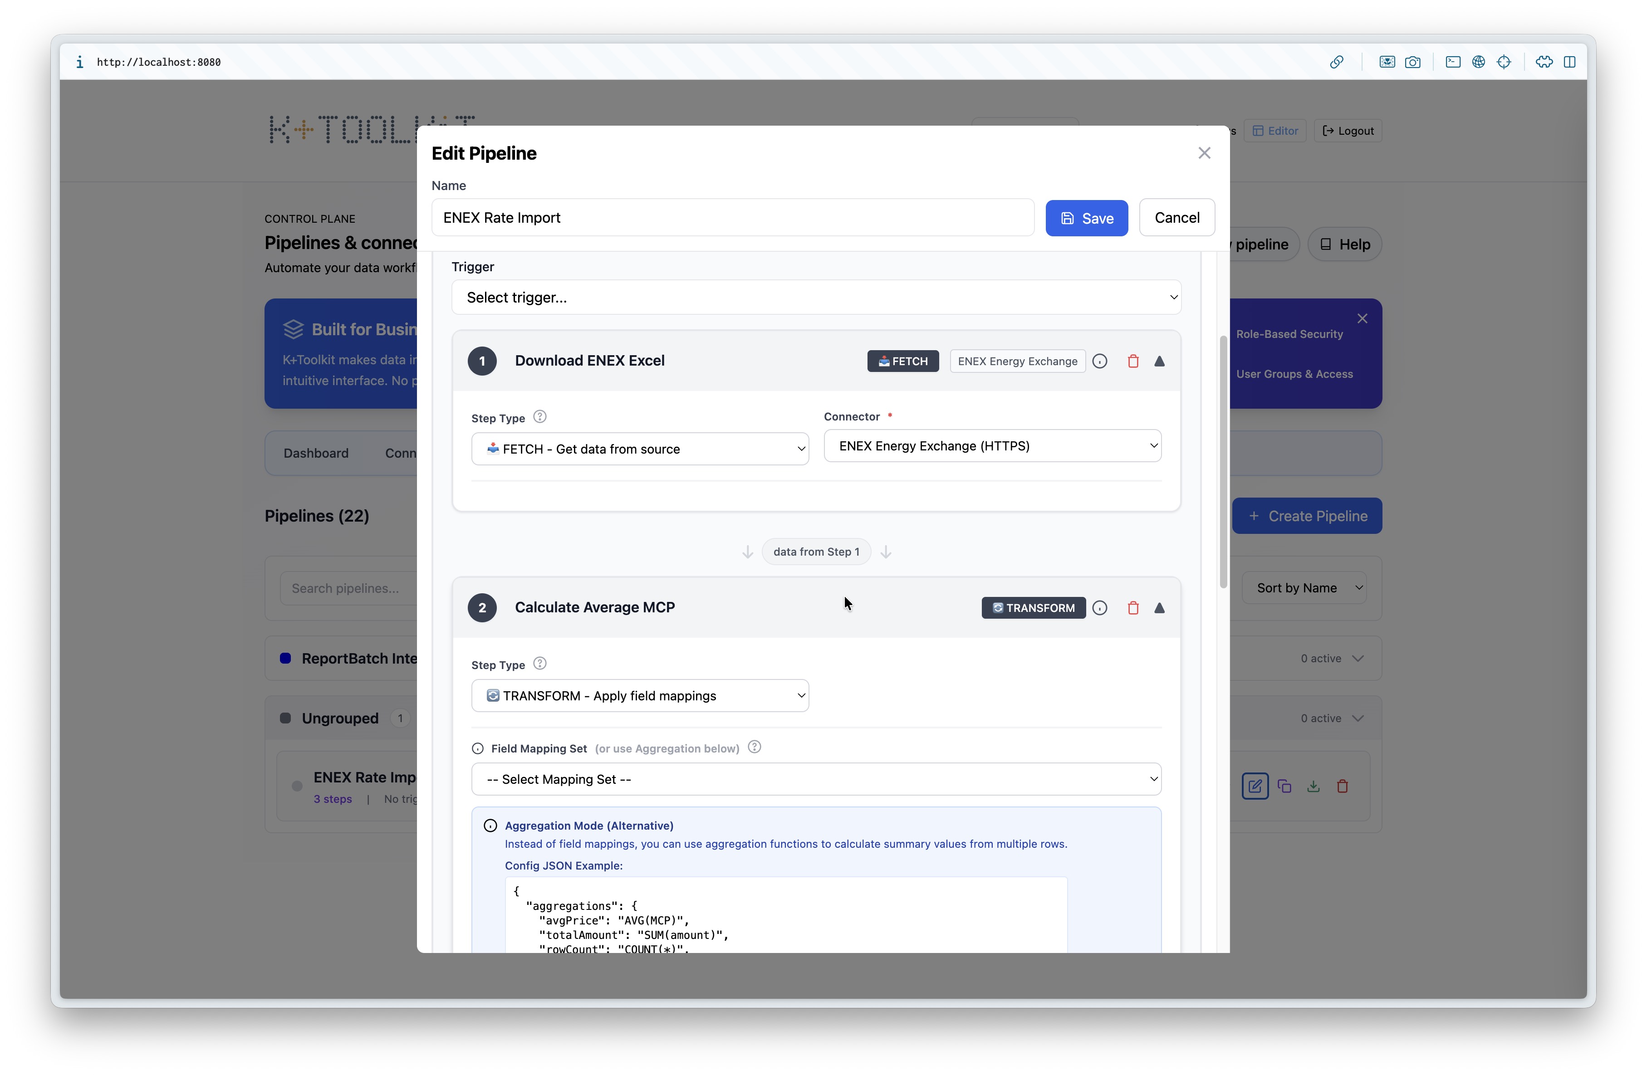The width and height of the screenshot is (1647, 1075).
Task: Export the pipeline via the download icon
Action: coord(1314,786)
